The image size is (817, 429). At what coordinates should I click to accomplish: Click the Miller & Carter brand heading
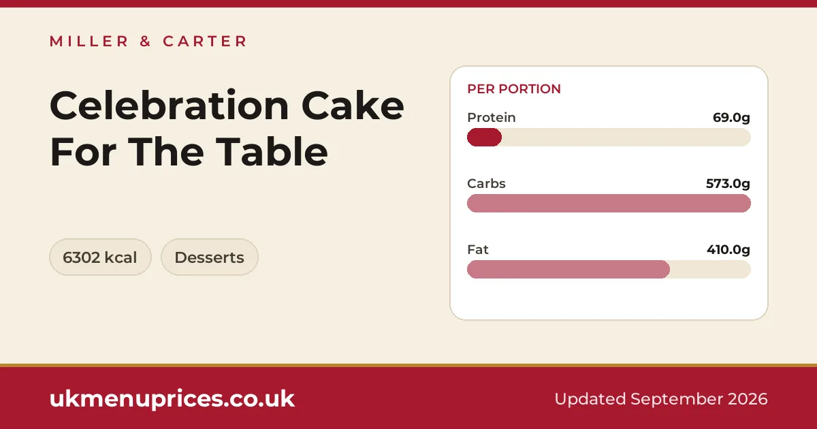pyautogui.click(x=148, y=42)
